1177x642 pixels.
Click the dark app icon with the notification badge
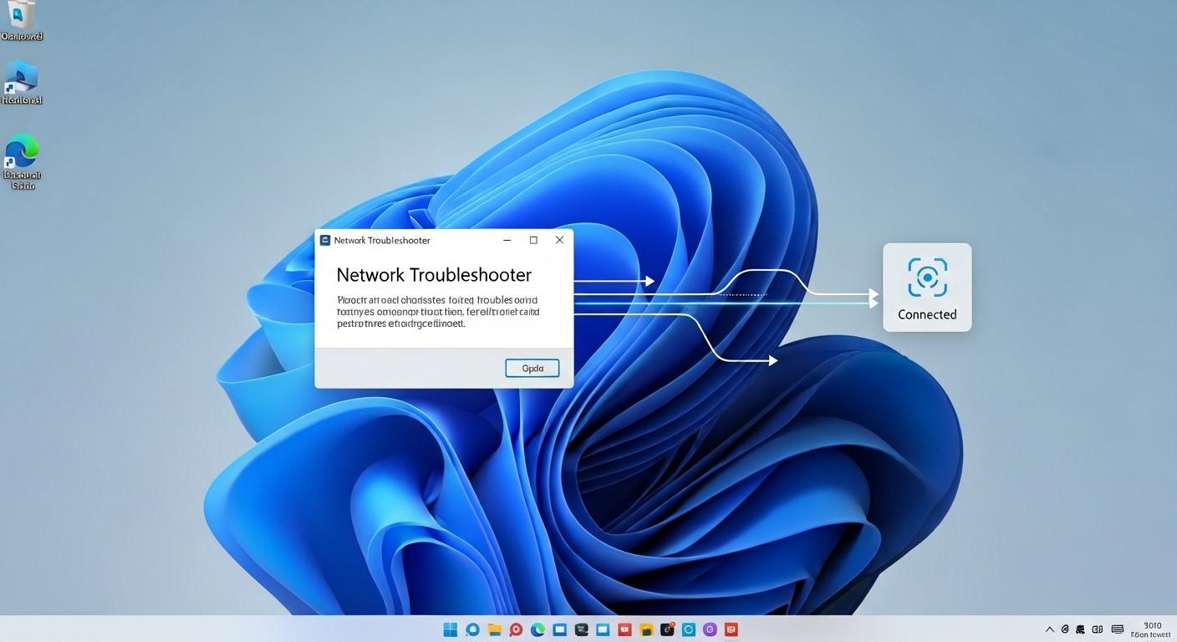668,629
